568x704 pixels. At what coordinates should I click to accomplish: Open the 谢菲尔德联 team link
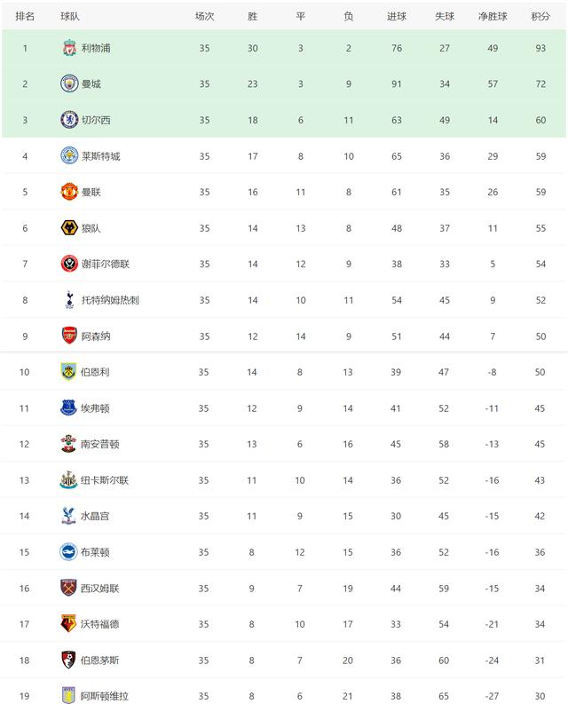(x=106, y=265)
